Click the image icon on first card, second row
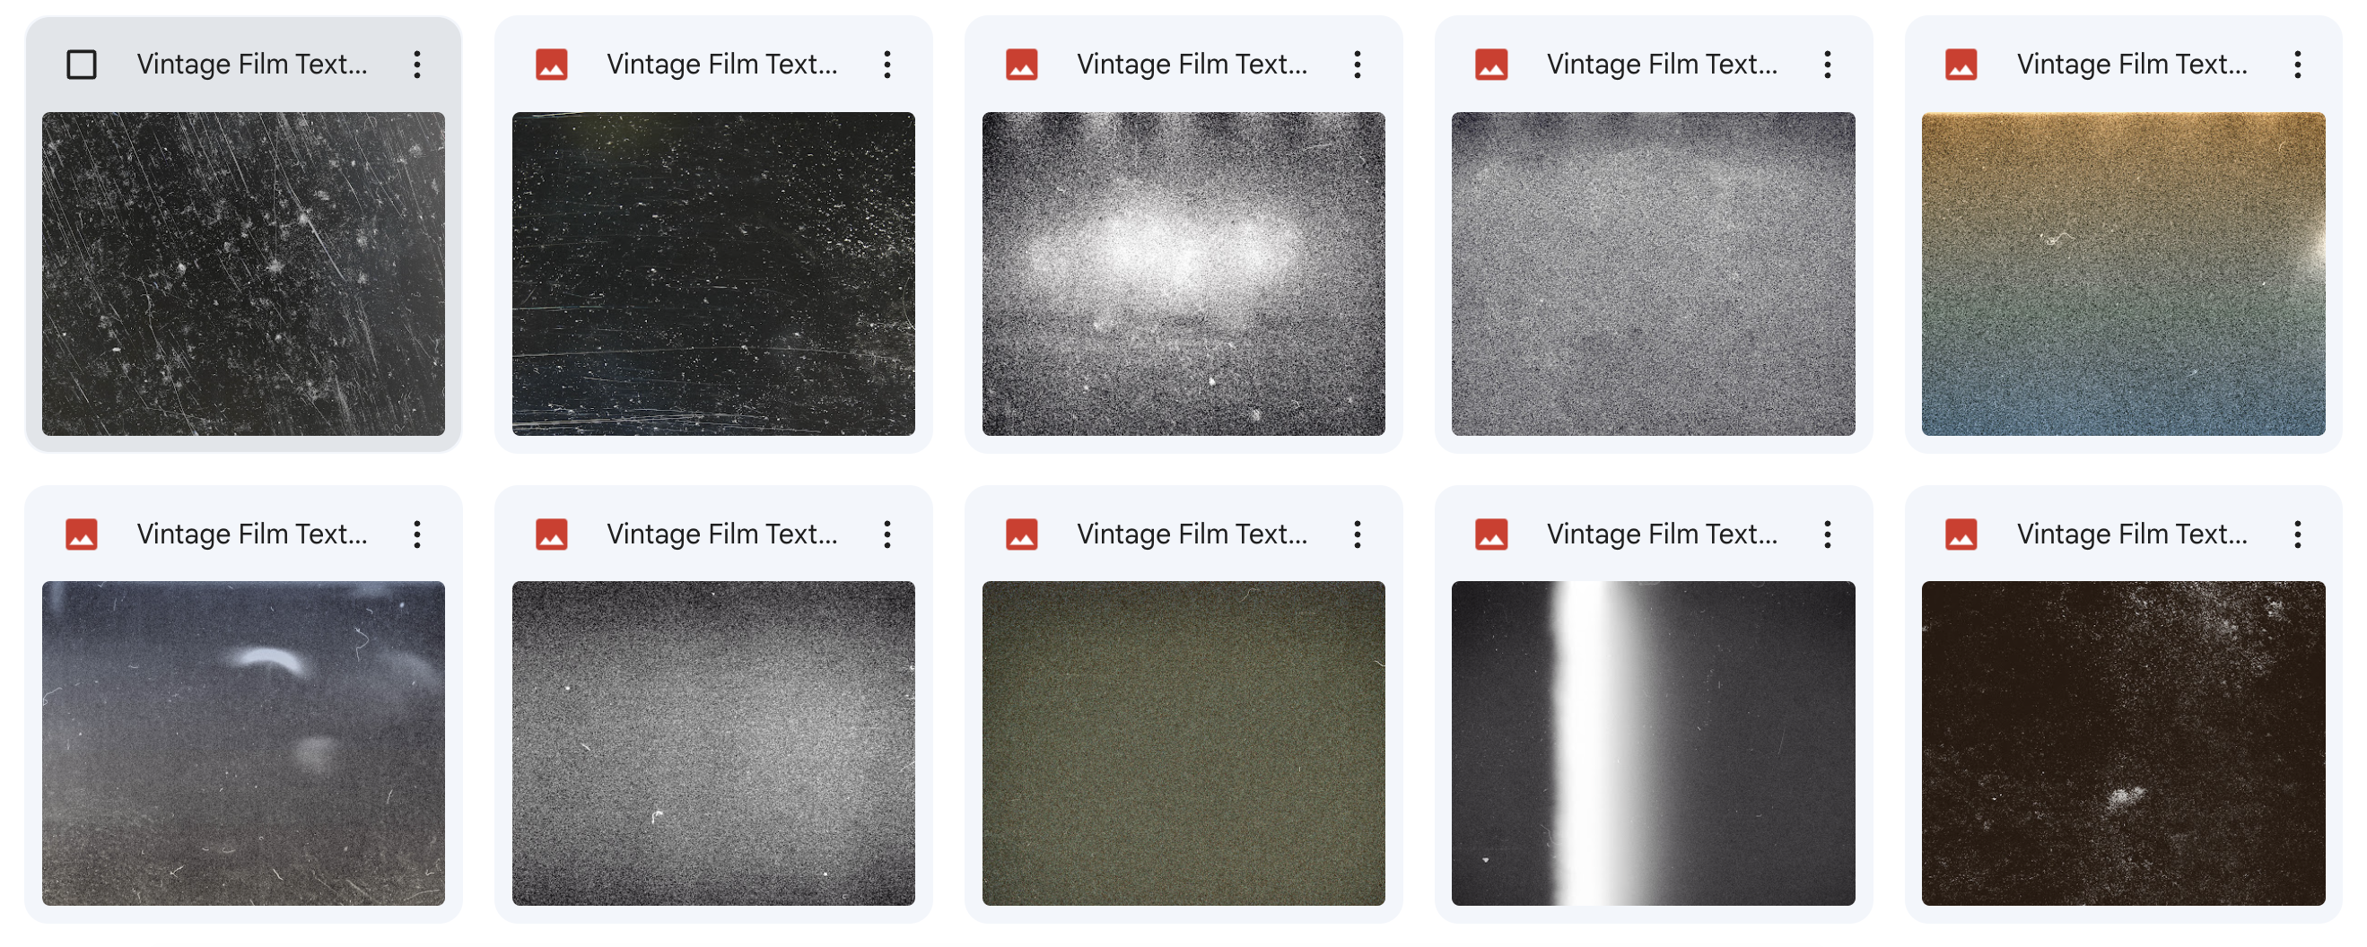Image resolution: width=2367 pixels, height=947 pixels. (83, 533)
